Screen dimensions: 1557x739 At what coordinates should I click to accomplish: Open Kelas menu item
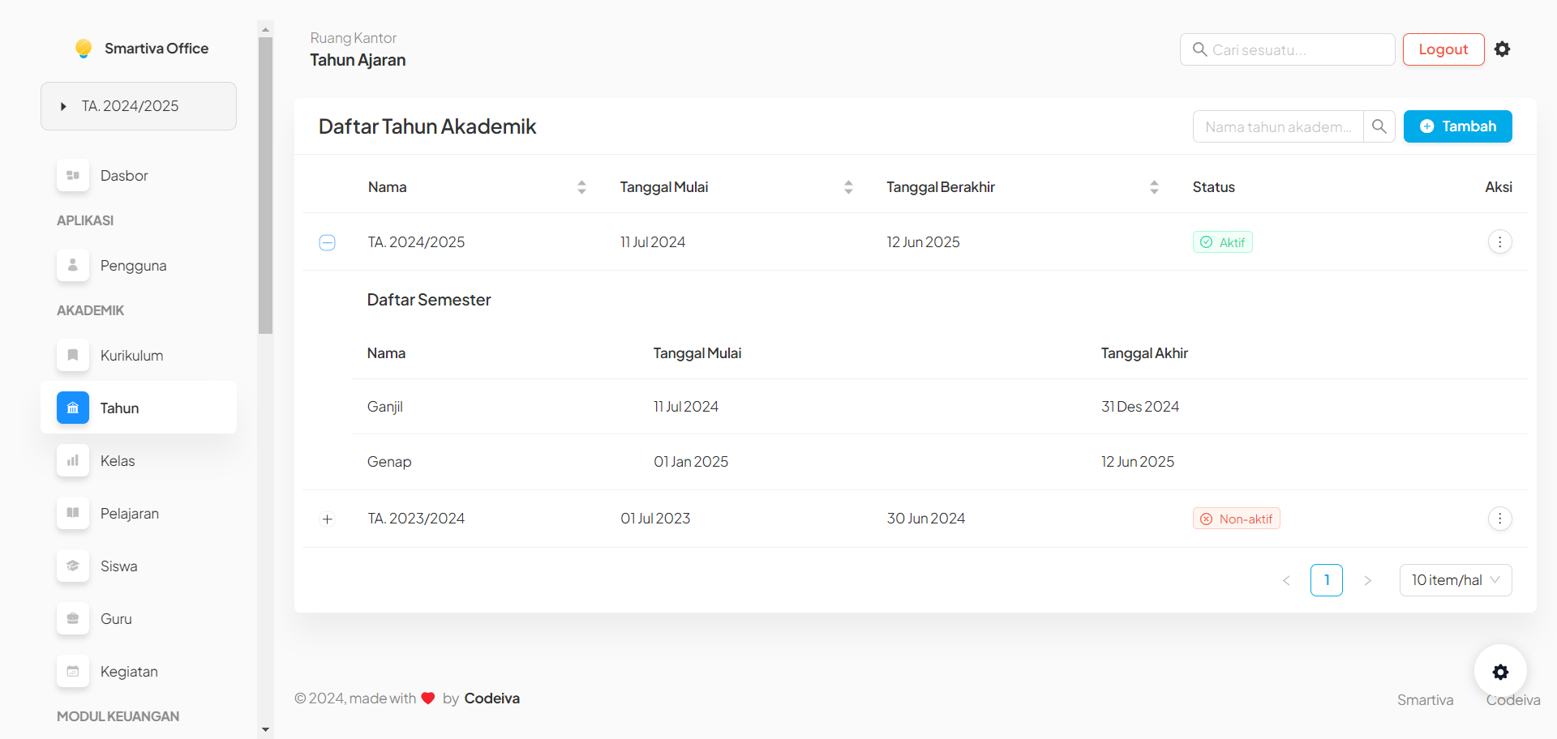[x=118, y=461]
